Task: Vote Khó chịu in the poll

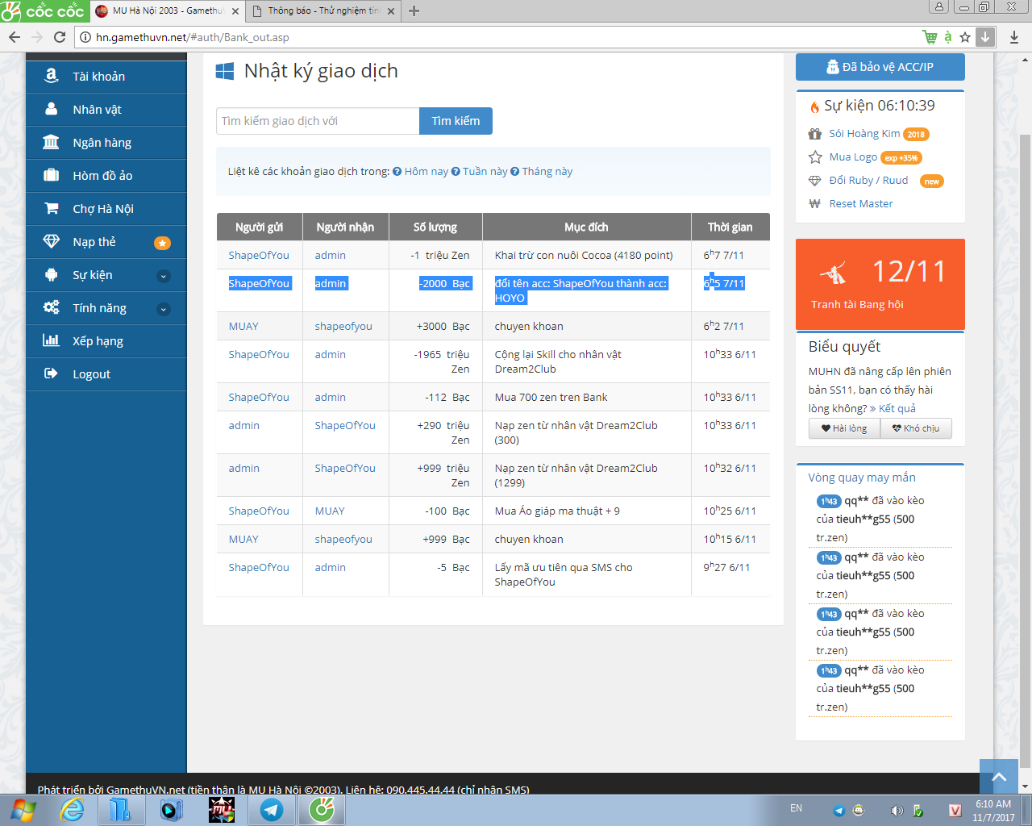Action: click(x=916, y=428)
